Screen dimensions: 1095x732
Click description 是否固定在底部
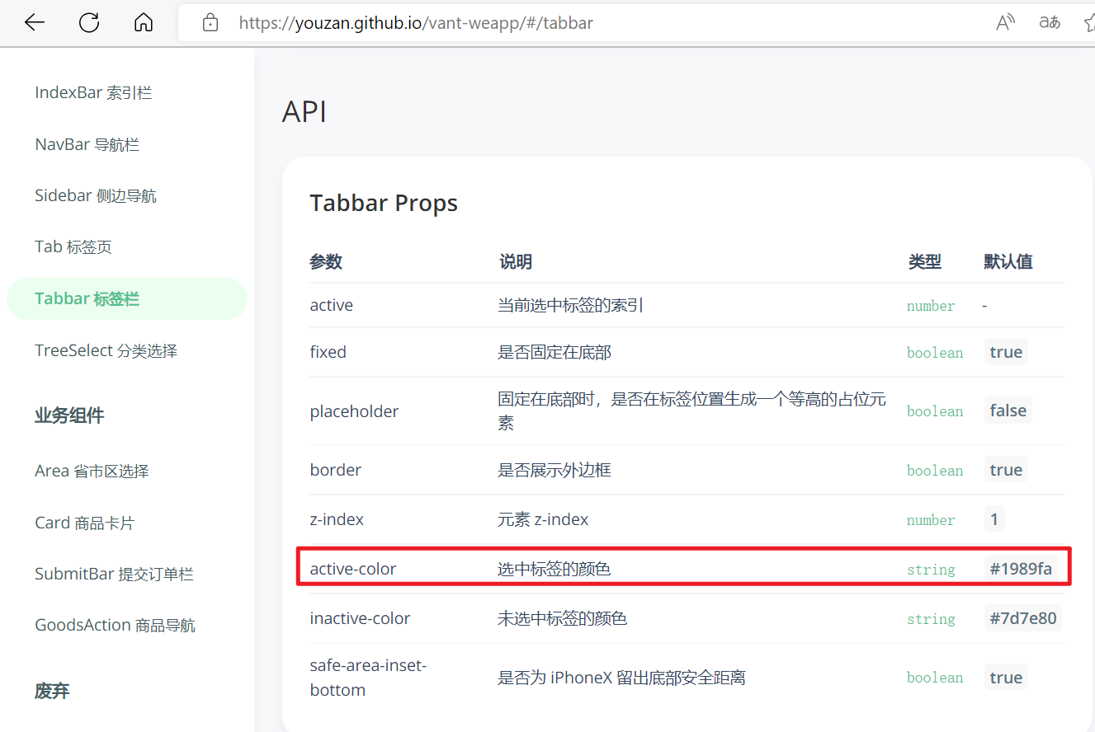coord(555,352)
